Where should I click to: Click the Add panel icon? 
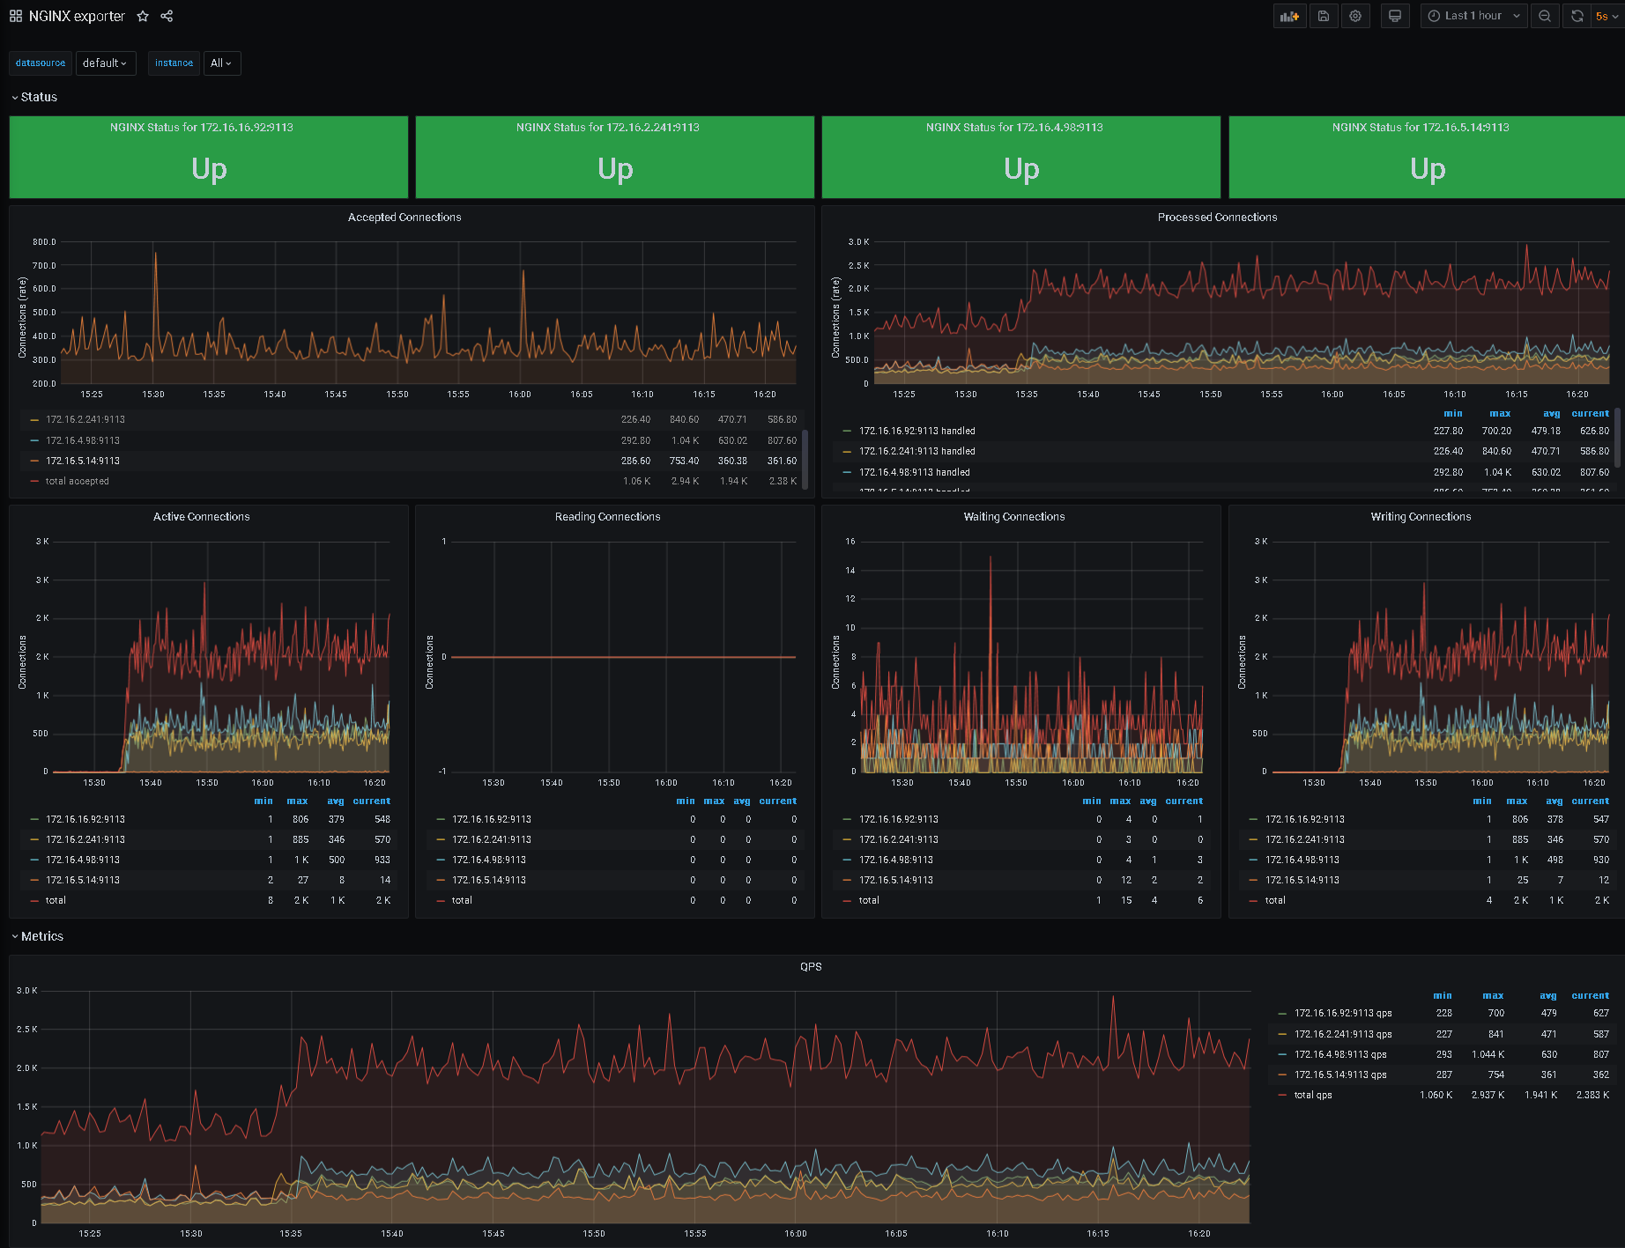(1289, 16)
